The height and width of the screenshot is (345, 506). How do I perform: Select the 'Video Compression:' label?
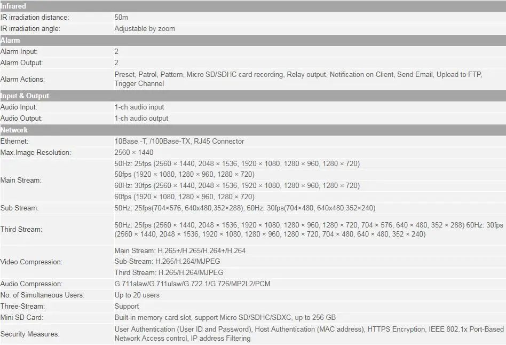[31, 262]
